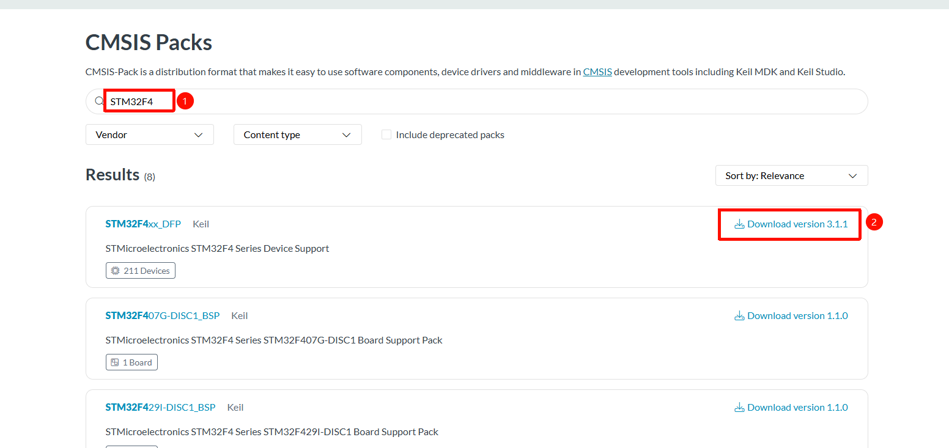Click red annotation marker number 2
This screenshot has width=949, height=448.
[x=874, y=222]
